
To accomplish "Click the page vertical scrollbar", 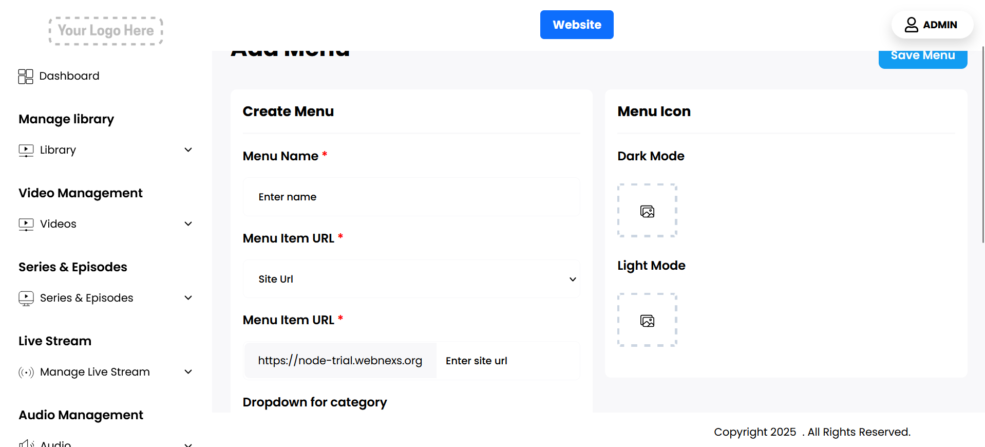I will [x=983, y=144].
